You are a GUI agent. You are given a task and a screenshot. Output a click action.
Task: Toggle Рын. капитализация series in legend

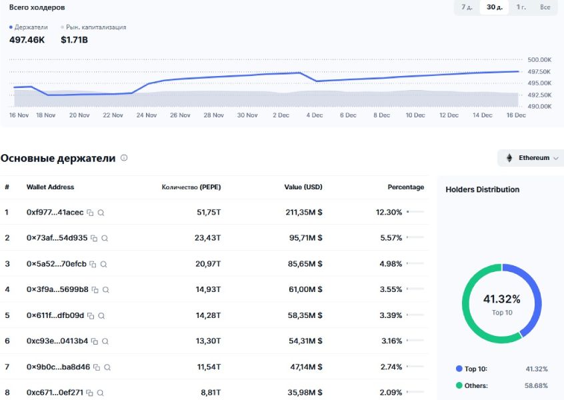[93, 27]
